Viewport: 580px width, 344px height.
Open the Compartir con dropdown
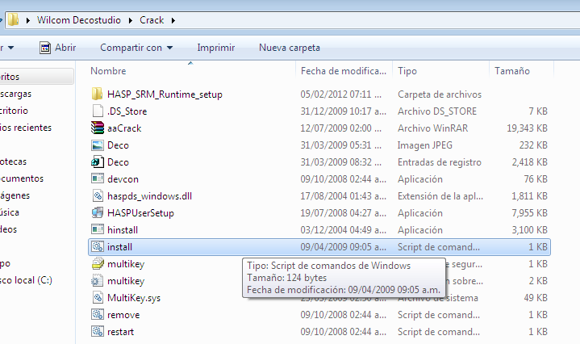136,48
